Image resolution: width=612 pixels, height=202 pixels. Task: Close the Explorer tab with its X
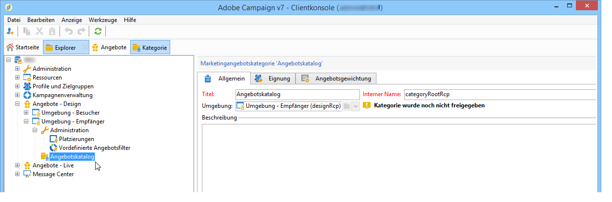[x=84, y=47]
